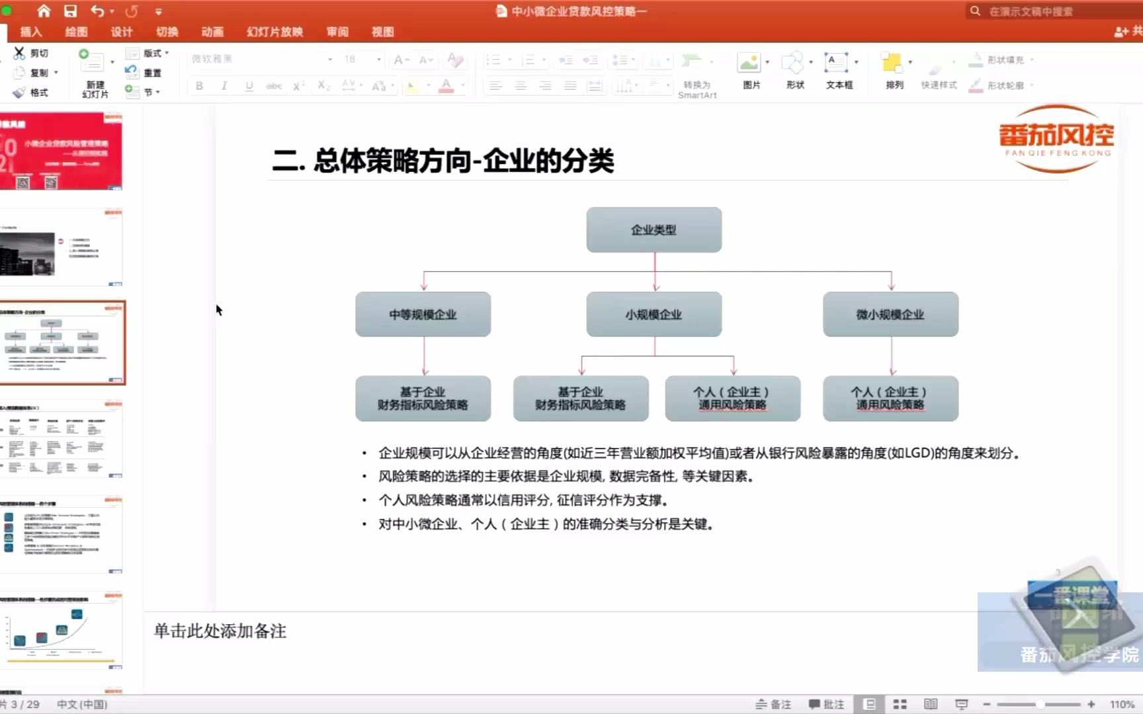Image resolution: width=1143 pixels, height=714 pixels.
Task: Switch to the 视图 (View) tab
Action: coord(382,32)
